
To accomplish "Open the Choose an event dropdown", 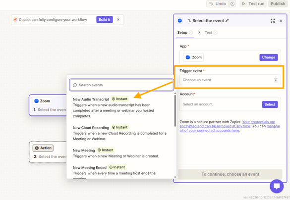I will tap(230, 80).
